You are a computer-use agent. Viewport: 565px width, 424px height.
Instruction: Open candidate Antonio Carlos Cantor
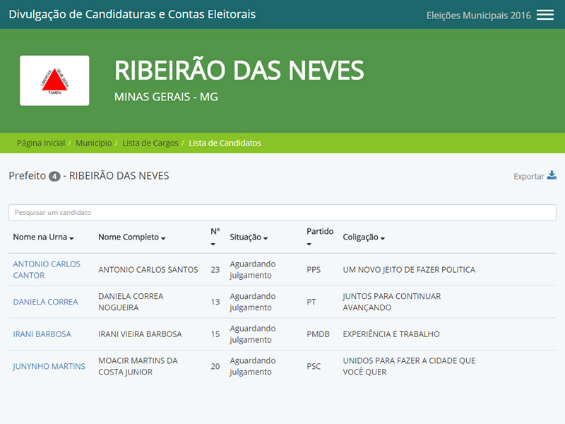(47, 269)
